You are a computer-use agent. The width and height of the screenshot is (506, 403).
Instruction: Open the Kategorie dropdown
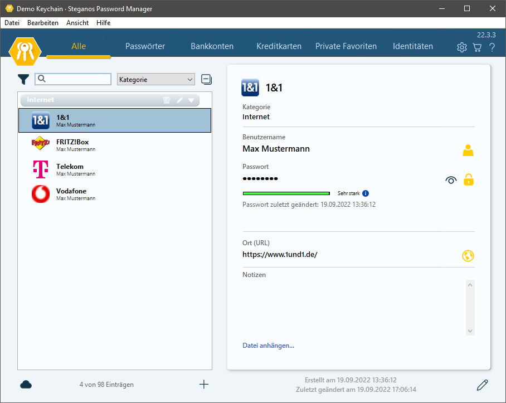point(156,79)
